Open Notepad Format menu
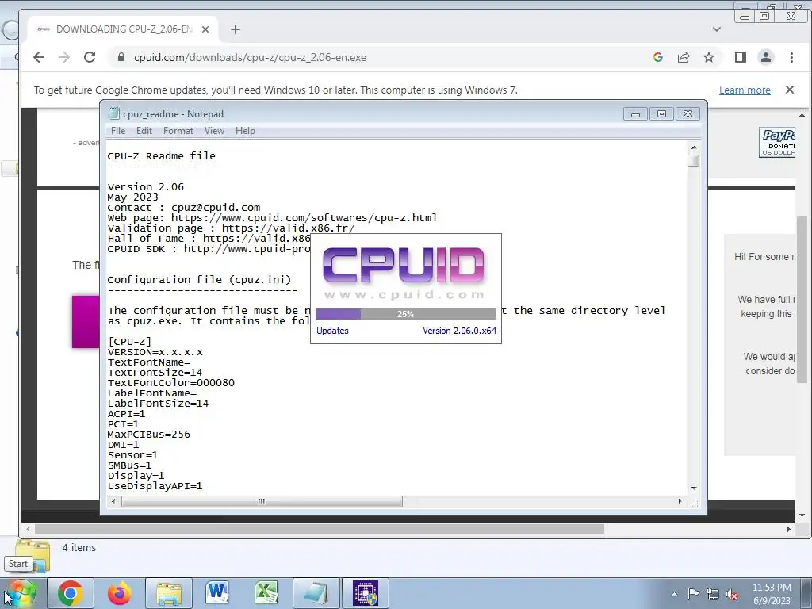This screenshot has height=609, width=812. (x=178, y=131)
